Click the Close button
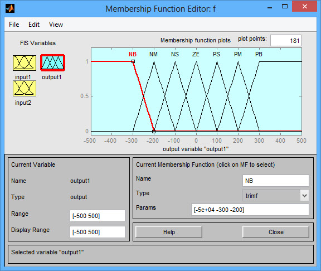This screenshot has width=321, height=271. point(276,232)
